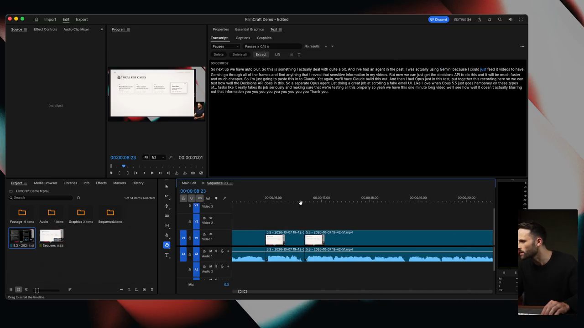This screenshot has width=584, height=328.
Task: Switch to Export workspace
Action: point(82,20)
